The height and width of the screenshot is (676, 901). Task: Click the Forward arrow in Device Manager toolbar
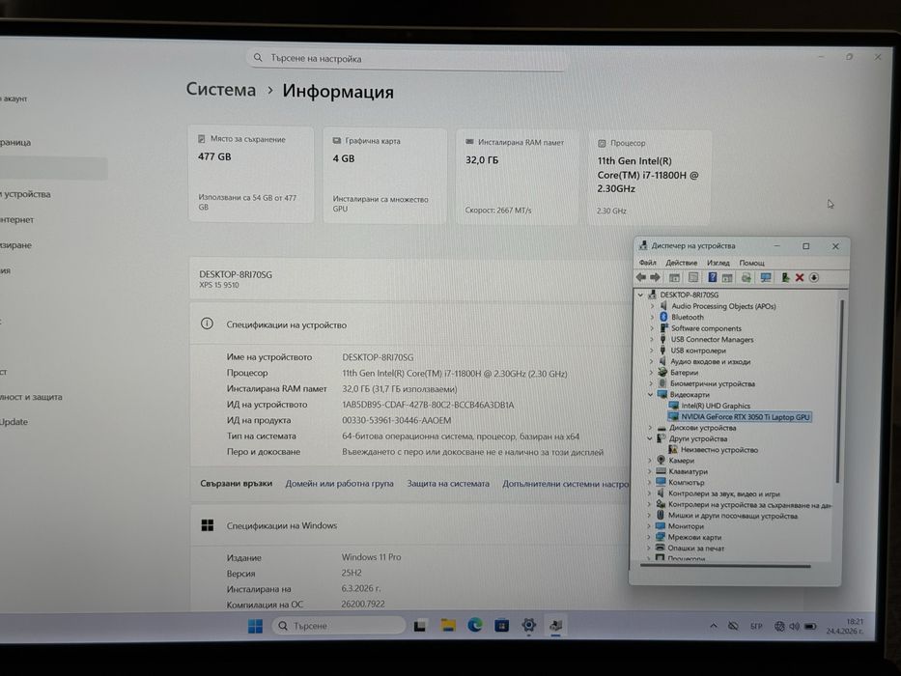tap(655, 278)
